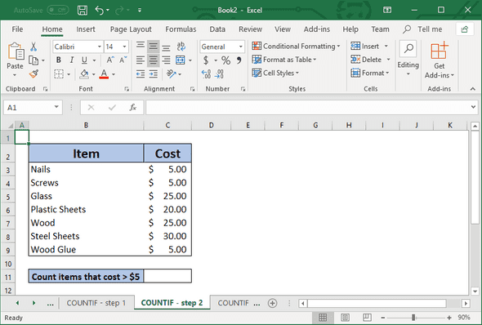
Task: Toggle the AutoSave switch
Action: click(x=58, y=10)
